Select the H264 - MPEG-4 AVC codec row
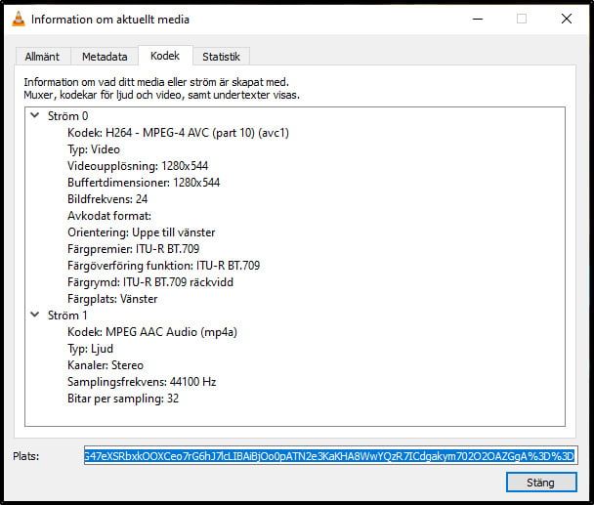Viewport: 594px width, 505px height. [178, 133]
